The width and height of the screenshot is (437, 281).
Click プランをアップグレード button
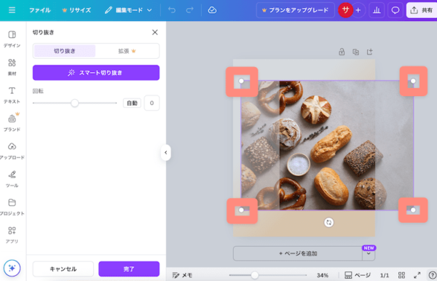pos(296,10)
